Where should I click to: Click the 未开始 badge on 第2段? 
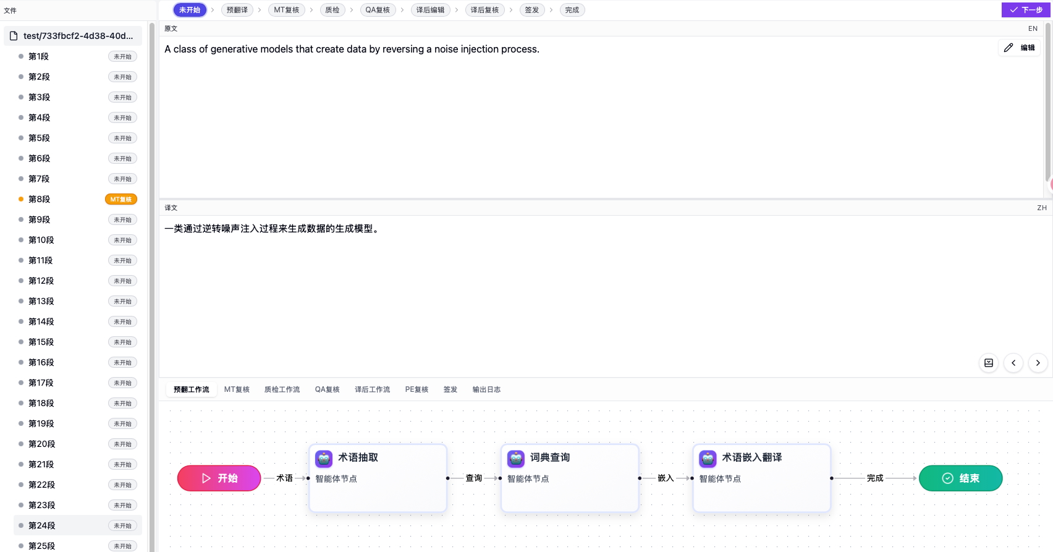[122, 77]
